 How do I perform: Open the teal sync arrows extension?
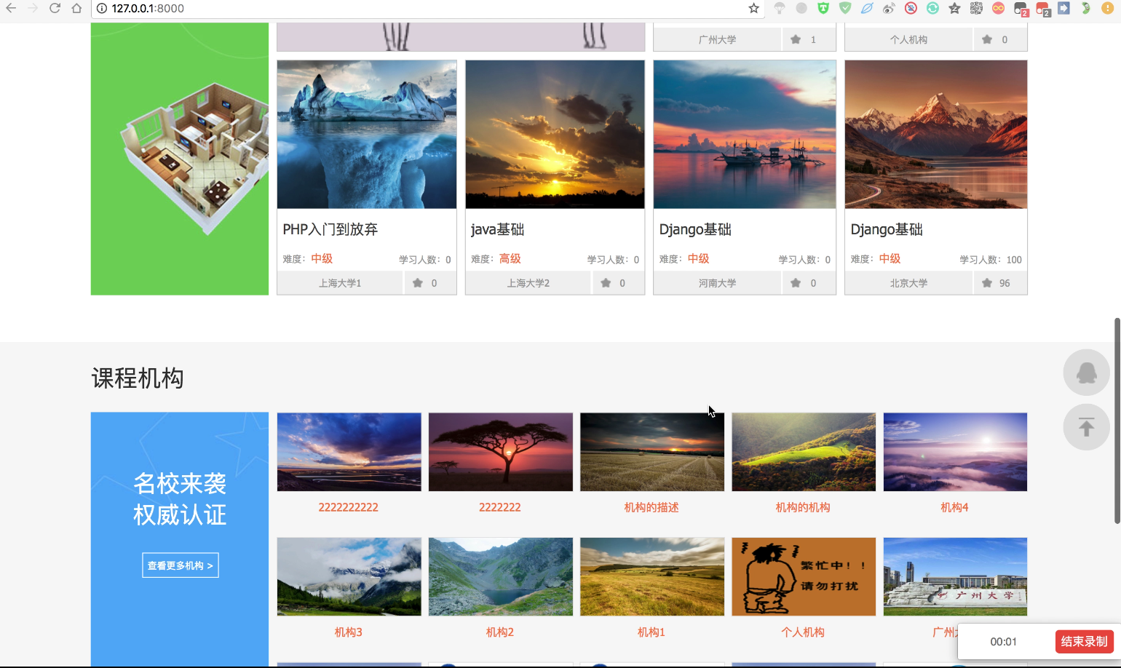coord(932,8)
